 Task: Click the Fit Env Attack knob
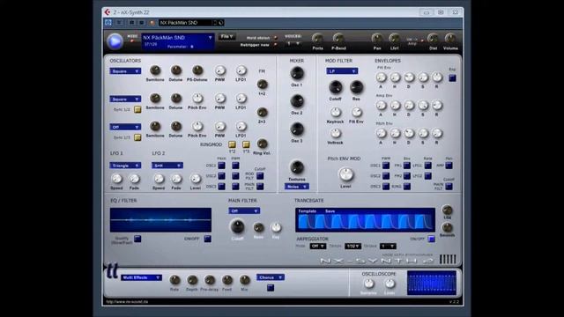tap(381, 77)
